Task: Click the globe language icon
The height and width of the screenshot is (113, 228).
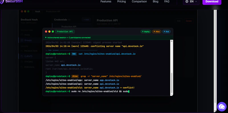Action: click(x=187, y=1)
